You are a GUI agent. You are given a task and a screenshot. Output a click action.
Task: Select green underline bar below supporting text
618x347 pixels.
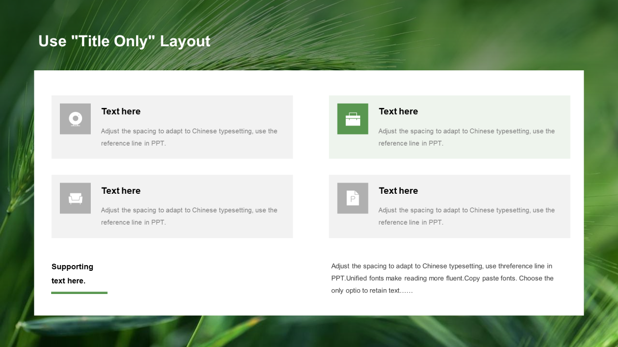79,293
